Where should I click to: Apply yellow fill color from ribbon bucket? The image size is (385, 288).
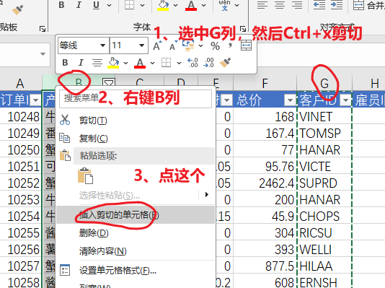click(163, 5)
